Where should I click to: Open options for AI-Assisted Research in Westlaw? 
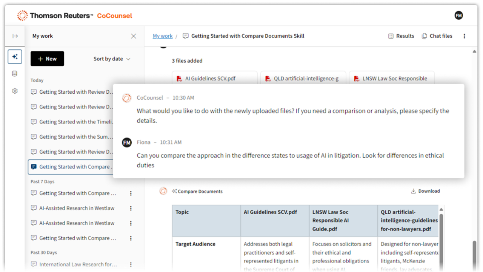(131, 208)
